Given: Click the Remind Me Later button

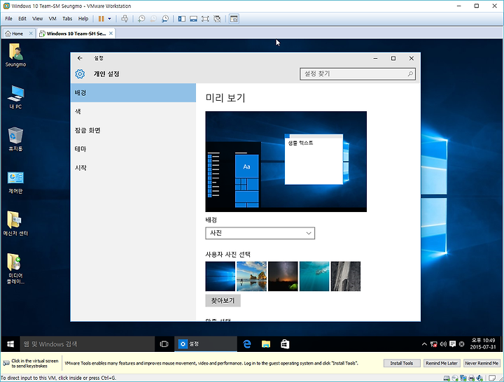Looking at the screenshot, I should point(442,363).
